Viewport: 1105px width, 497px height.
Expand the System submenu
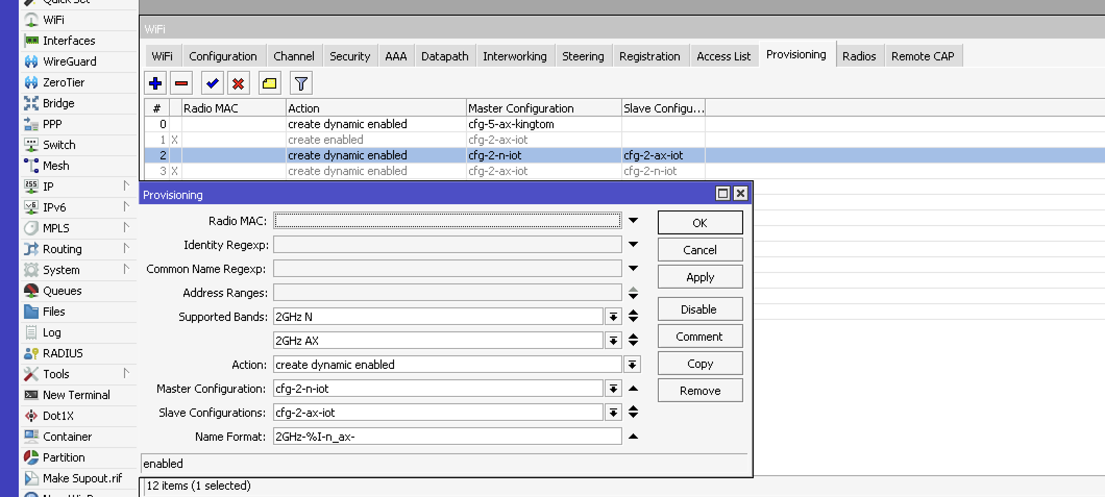tap(126, 269)
